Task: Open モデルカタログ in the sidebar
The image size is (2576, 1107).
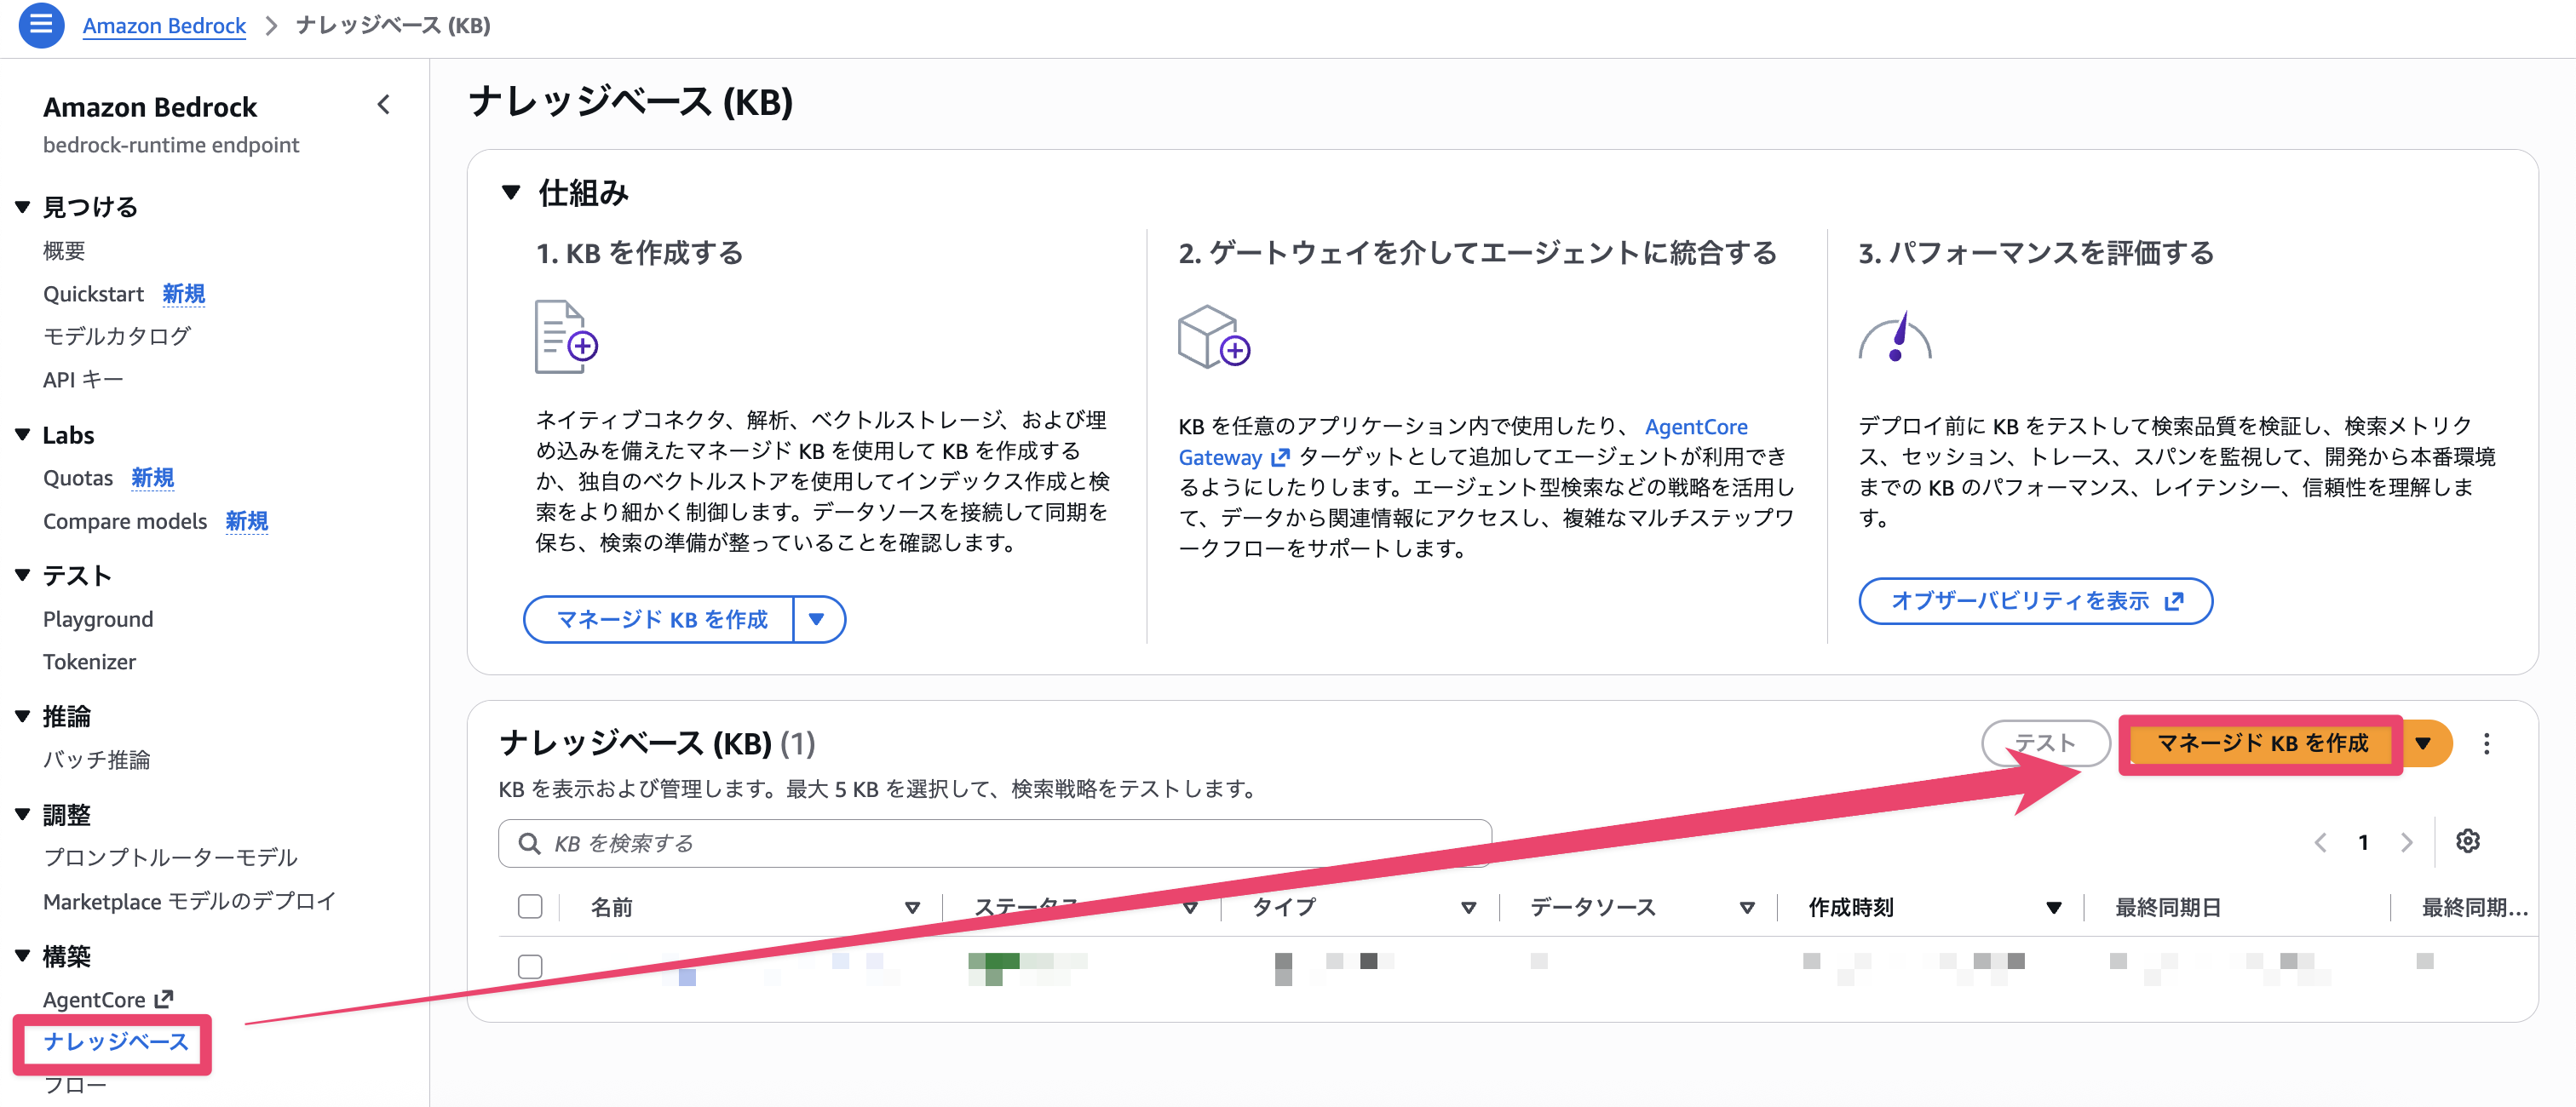Action: (117, 337)
